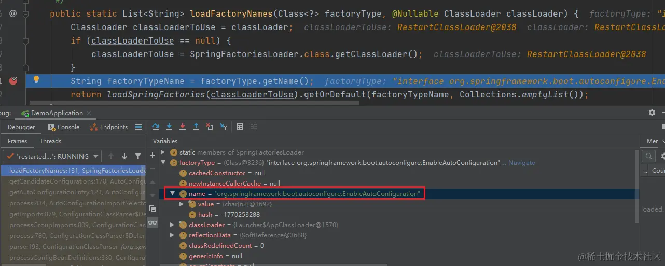Collapse the factoryType variable node
Image resolution: width=665 pixels, height=266 pixels.
pyautogui.click(x=163, y=163)
